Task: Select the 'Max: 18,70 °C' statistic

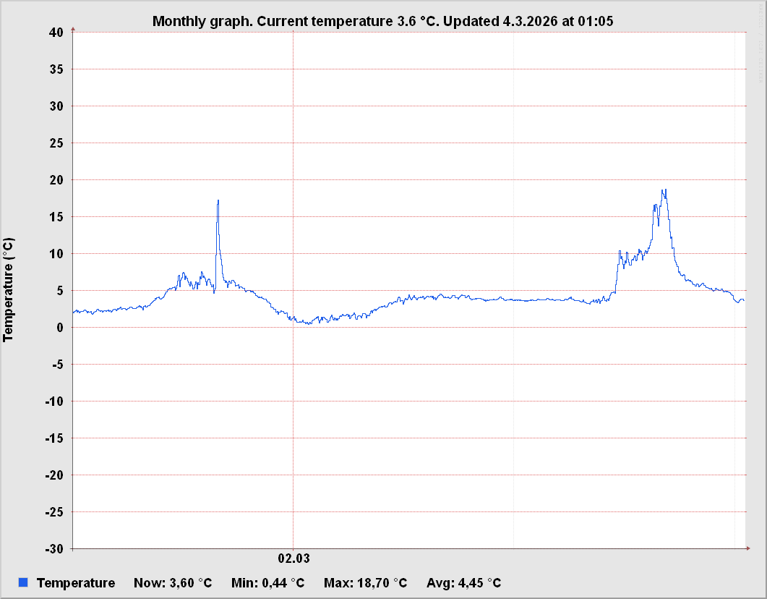Action: point(365,583)
